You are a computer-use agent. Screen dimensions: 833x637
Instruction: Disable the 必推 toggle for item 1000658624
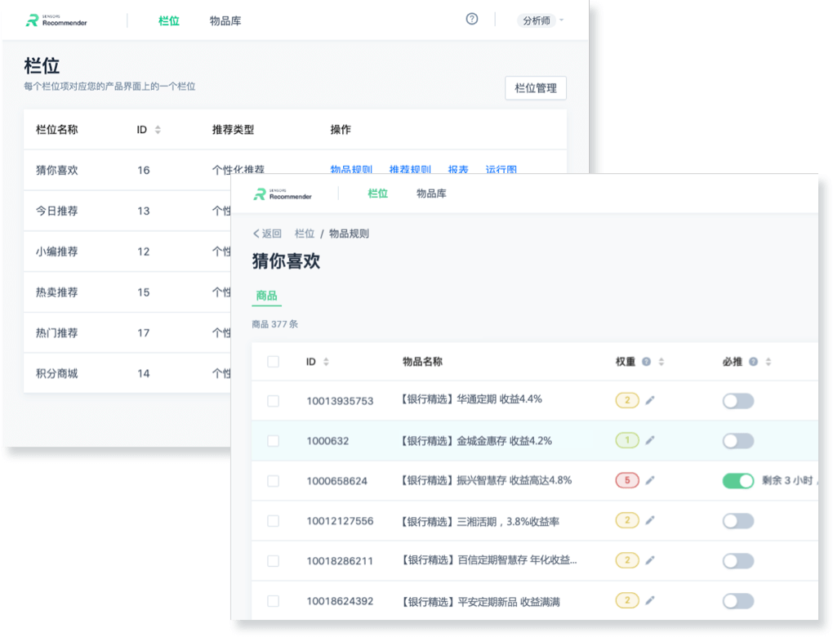[x=737, y=481]
